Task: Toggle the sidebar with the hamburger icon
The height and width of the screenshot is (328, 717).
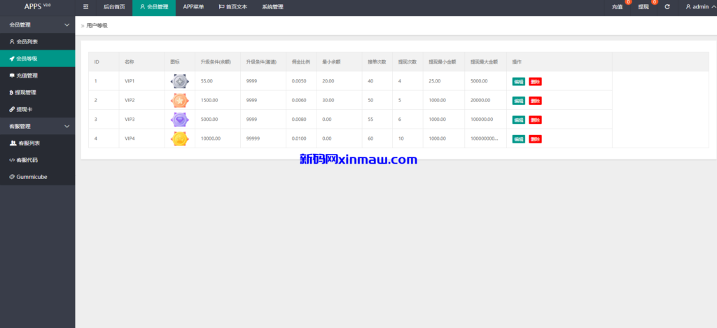Action: [x=85, y=7]
